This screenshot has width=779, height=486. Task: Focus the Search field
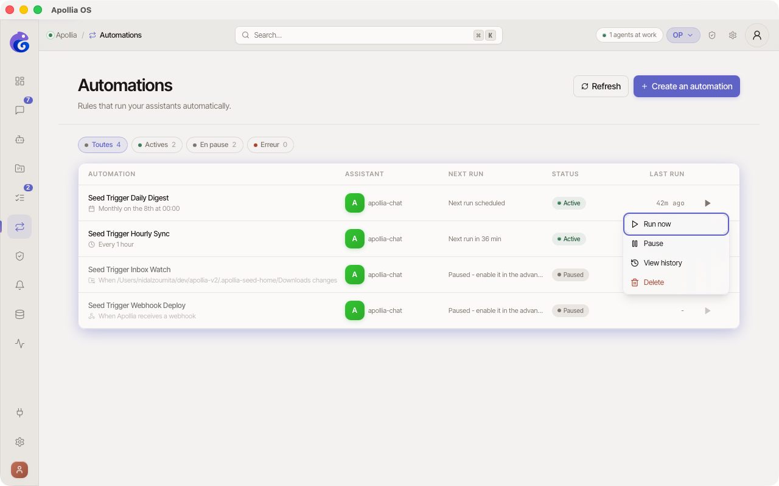coord(369,35)
